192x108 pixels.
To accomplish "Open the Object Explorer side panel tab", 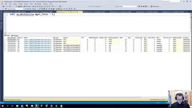I will pyautogui.click(x=2, y=25).
